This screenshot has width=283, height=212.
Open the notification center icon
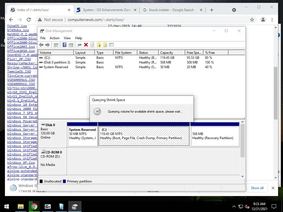[x=274, y=206]
